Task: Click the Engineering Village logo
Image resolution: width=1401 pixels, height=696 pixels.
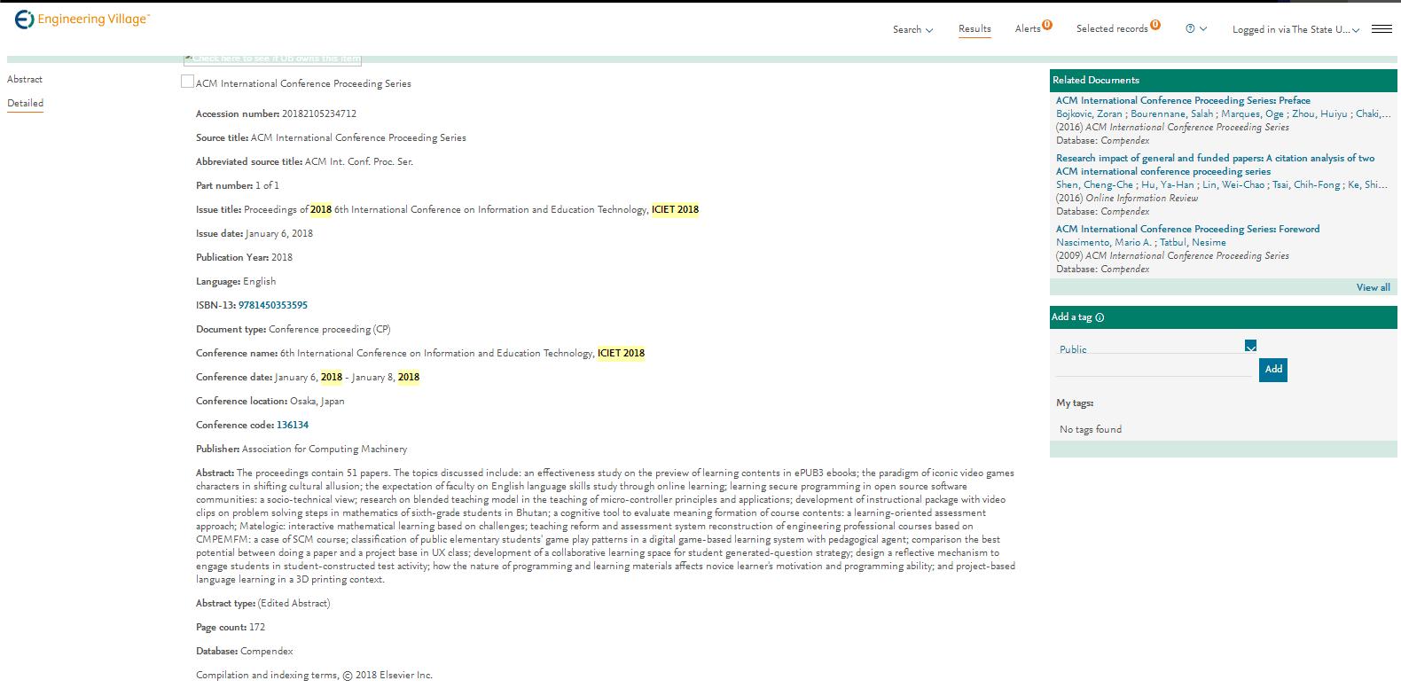Action: pyautogui.click(x=82, y=20)
